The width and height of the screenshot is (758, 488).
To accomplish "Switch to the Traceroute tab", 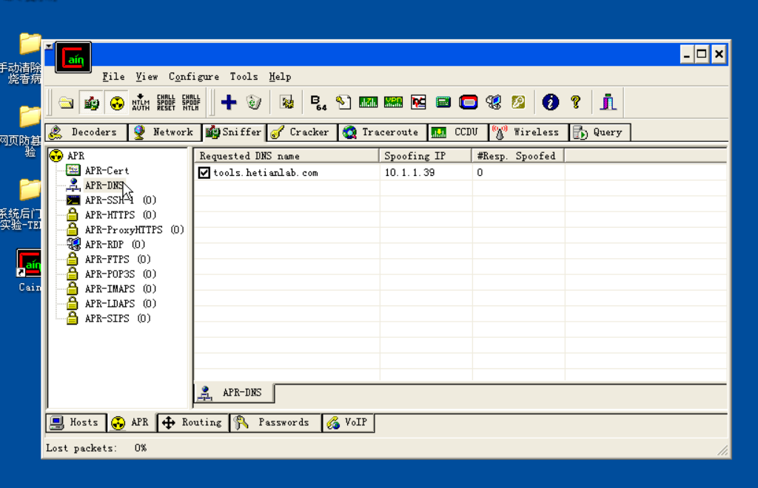I will coord(383,132).
